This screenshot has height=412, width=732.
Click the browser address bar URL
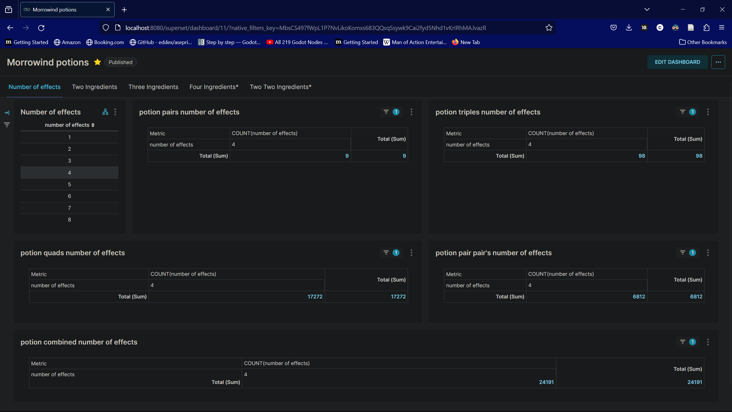point(305,28)
